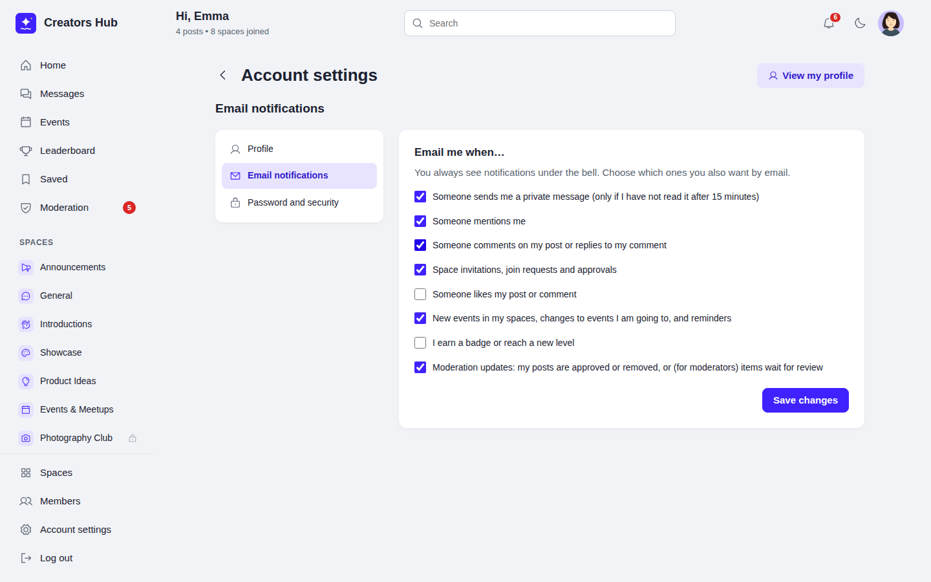931x582 pixels.
Task: Uncheck New events in my spaces checkbox
Action: (420, 318)
